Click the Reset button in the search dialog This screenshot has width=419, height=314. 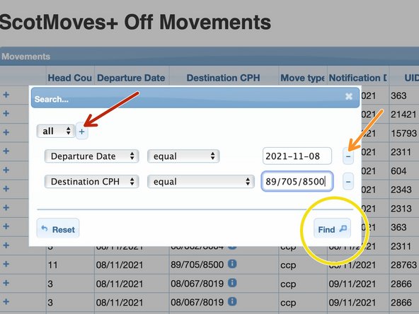58,228
